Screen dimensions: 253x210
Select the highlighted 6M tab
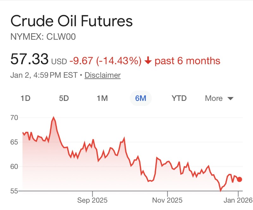[141, 98]
